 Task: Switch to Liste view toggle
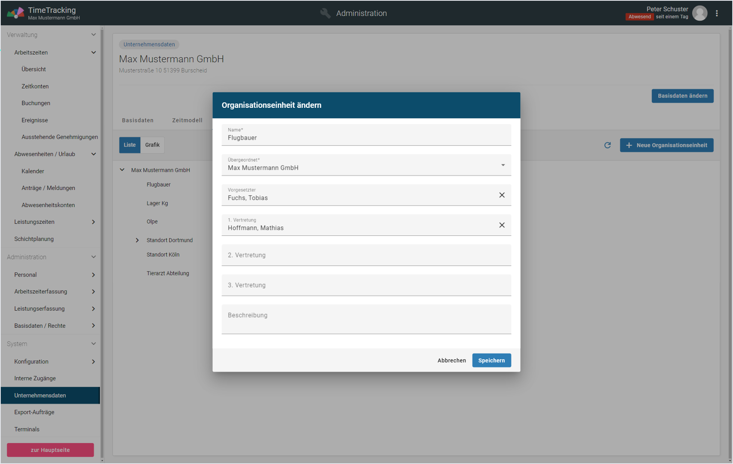(x=130, y=145)
